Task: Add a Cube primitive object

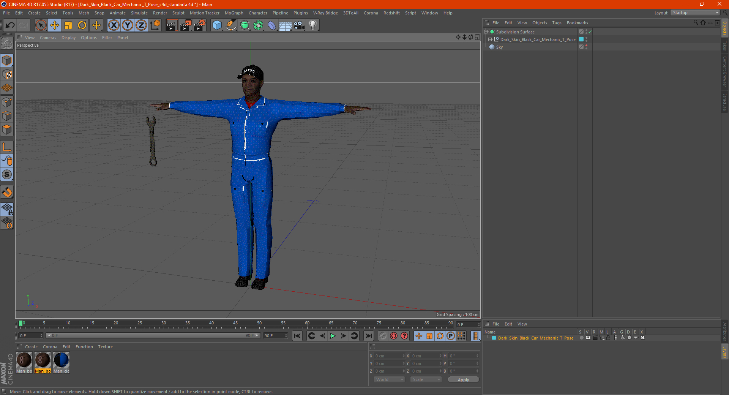Action: 217,25
